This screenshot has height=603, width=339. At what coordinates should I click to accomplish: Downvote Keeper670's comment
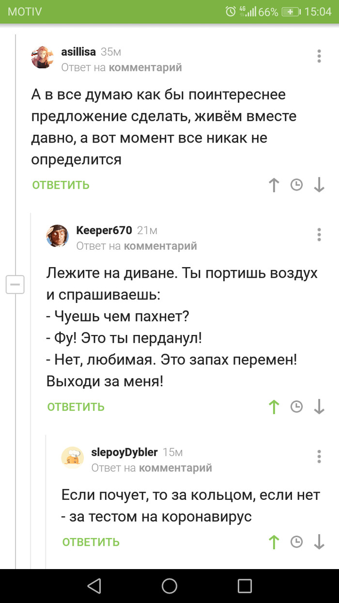click(x=319, y=407)
